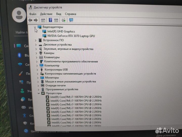Expand the Программные устройства chevron
Viewport: 182px width, 137px height.
[x=38, y=90]
